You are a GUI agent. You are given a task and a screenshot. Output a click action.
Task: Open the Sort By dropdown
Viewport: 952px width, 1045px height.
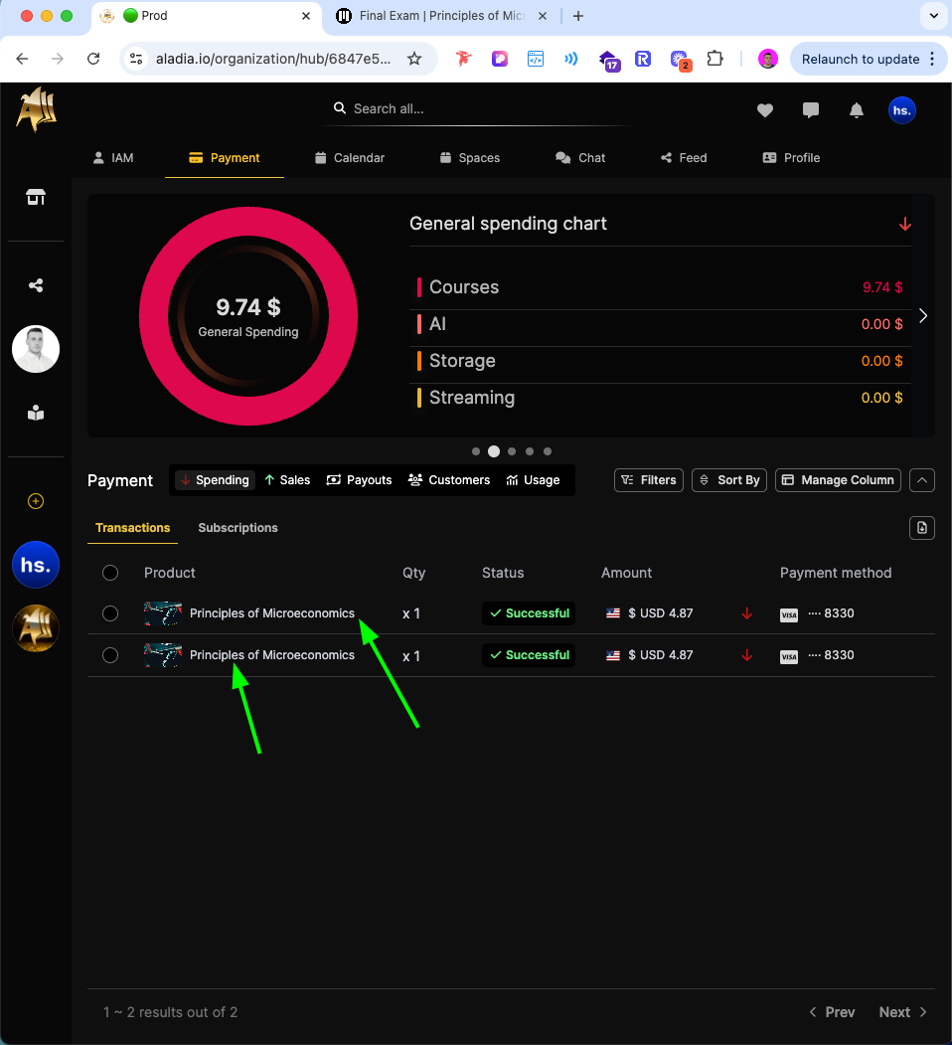(x=729, y=480)
